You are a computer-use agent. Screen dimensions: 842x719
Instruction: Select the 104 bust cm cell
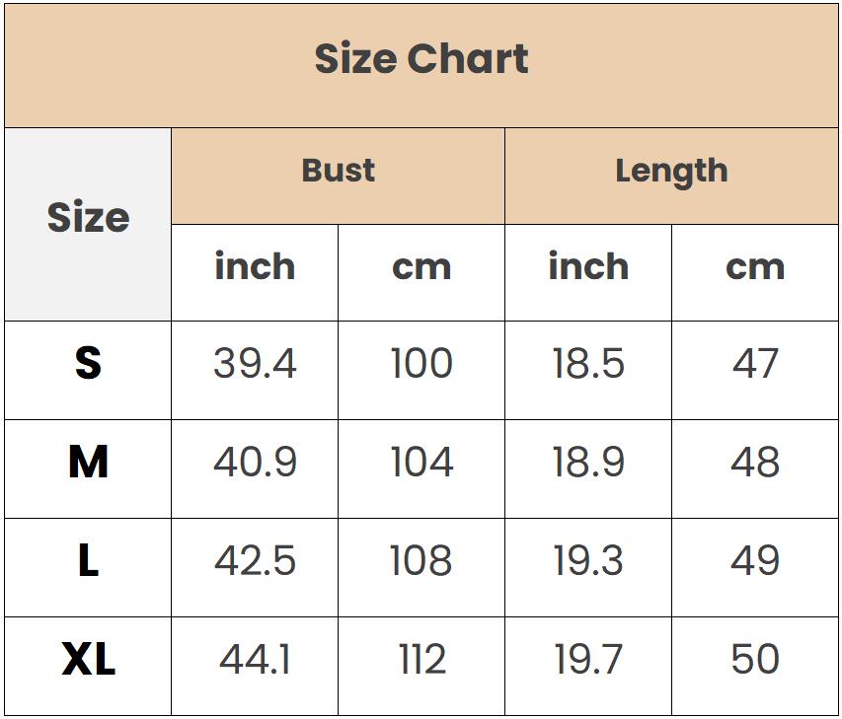click(x=421, y=468)
